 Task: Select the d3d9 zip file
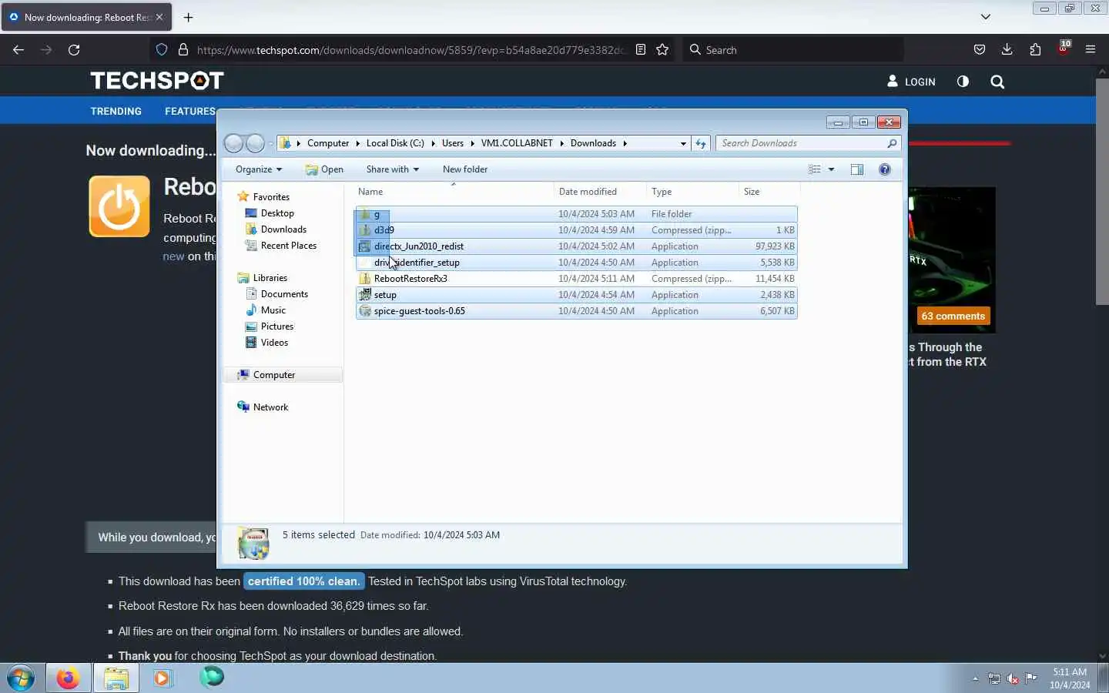click(576, 230)
